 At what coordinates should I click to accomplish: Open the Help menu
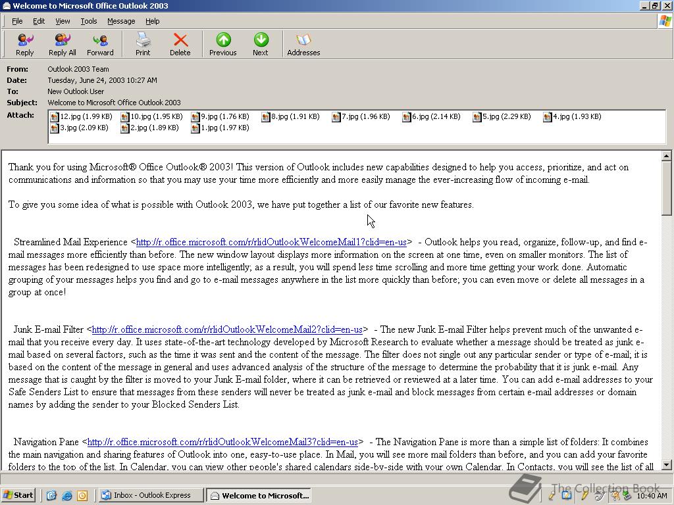pyautogui.click(x=152, y=21)
